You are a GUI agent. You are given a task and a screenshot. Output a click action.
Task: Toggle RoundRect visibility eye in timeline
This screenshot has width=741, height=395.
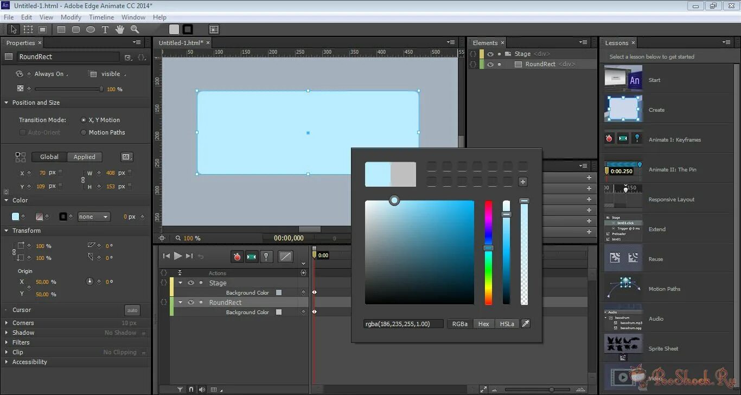pyautogui.click(x=191, y=302)
